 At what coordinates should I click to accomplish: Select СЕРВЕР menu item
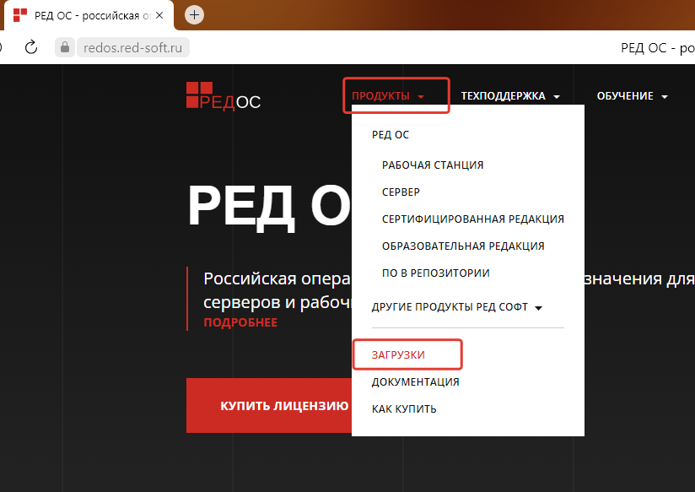click(401, 192)
